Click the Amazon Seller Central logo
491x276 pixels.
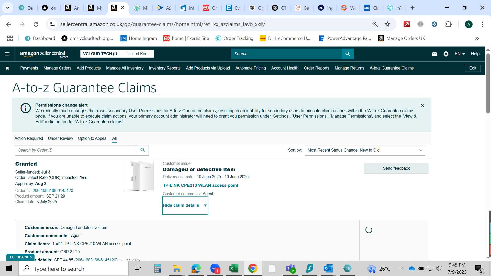(x=44, y=54)
